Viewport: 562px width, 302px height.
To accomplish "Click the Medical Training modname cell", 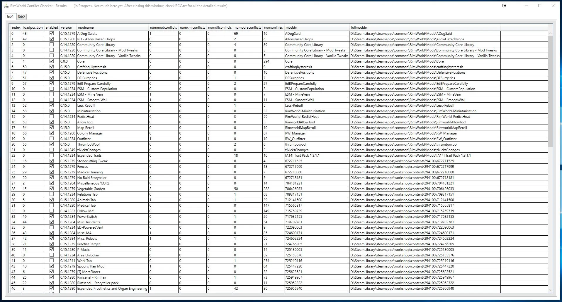I will tap(113, 172).
